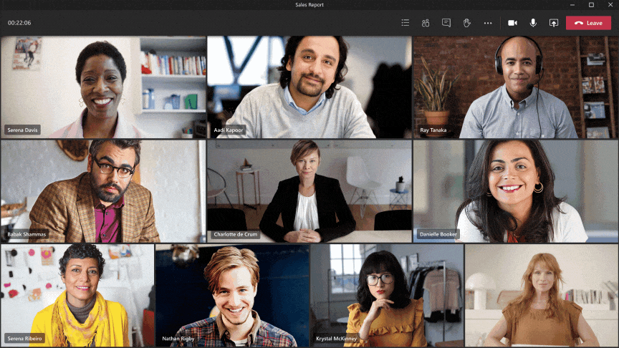
Task: Open the meeting notes list icon
Action: coord(406,23)
